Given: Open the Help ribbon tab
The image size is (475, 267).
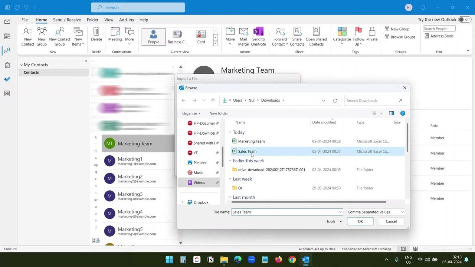Looking at the screenshot, I should [144, 20].
